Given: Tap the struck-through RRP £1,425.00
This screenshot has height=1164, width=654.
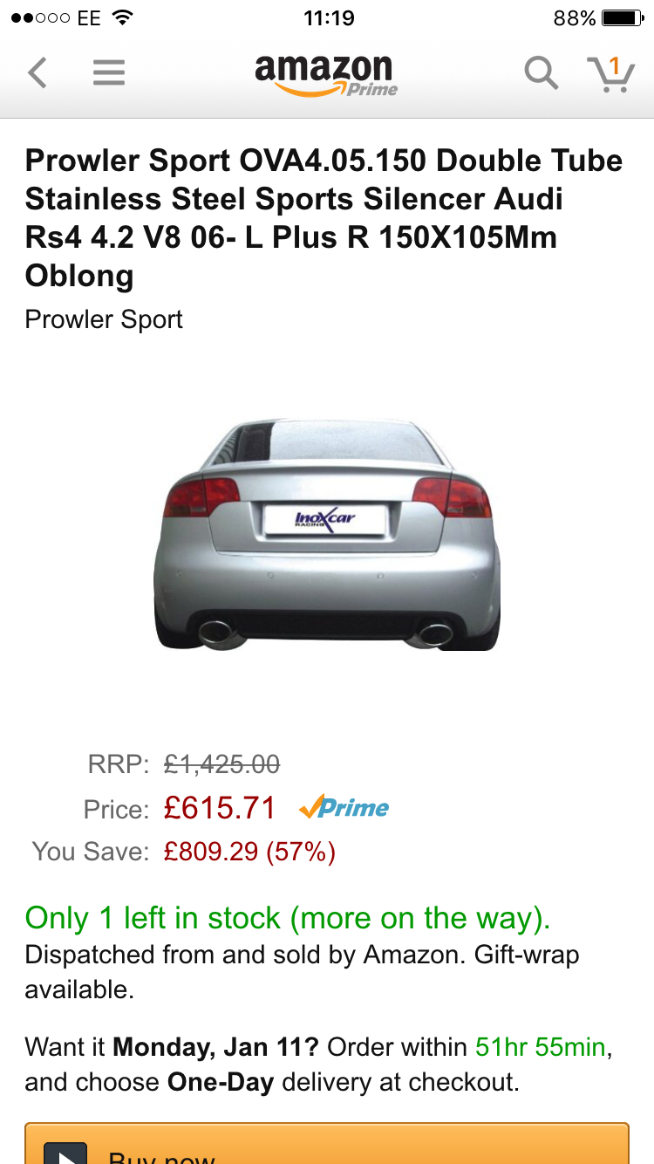Looking at the screenshot, I should click(x=222, y=765).
